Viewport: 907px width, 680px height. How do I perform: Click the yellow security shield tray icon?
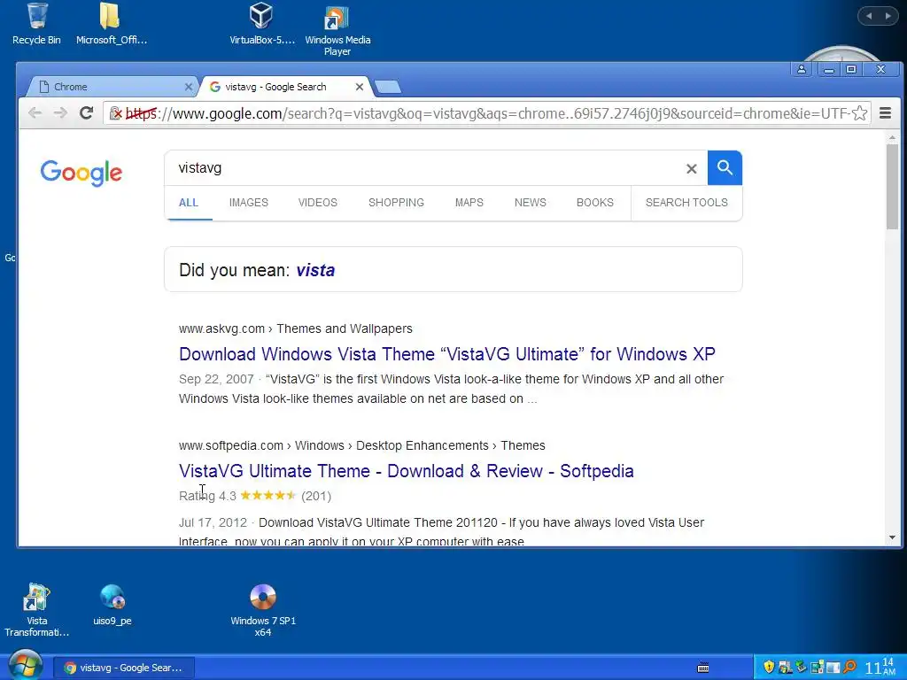click(x=769, y=668)
